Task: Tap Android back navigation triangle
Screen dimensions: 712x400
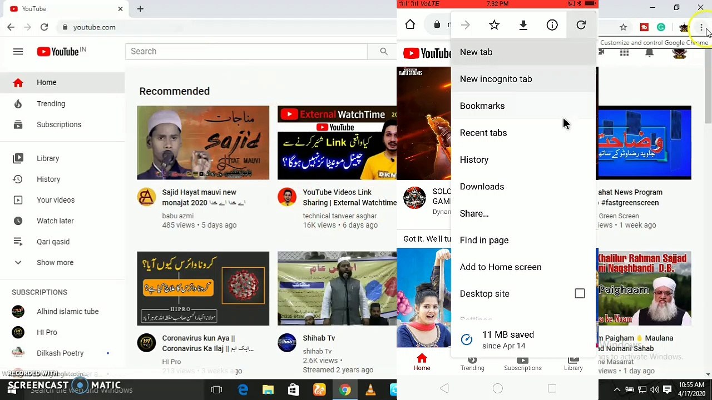Action: coord(444,389)
